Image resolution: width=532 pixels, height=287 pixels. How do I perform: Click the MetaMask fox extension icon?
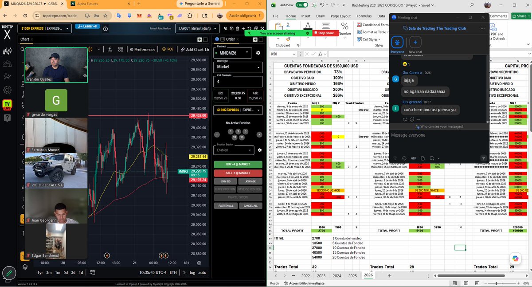click(x=140, y=15)
